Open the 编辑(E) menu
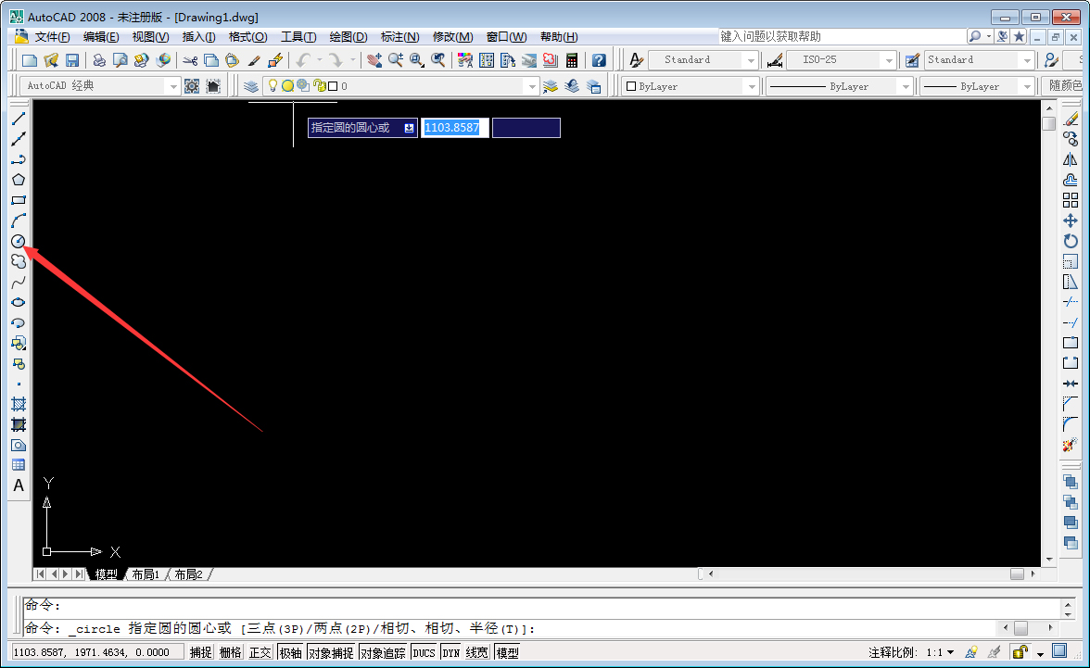The image size is (1090, 668). (x=101, y=37)
